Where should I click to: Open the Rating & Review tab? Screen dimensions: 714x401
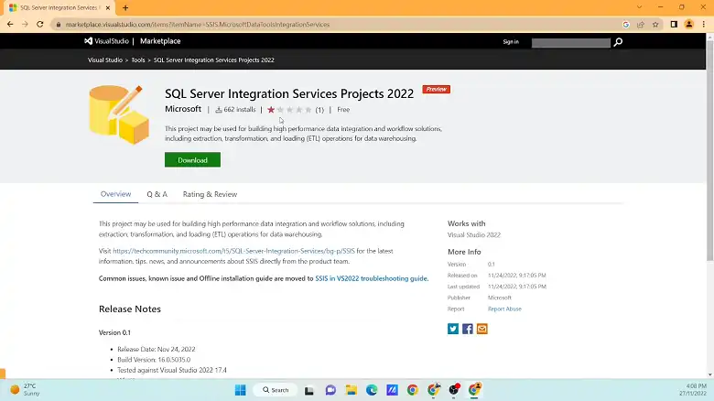(210, 194)
